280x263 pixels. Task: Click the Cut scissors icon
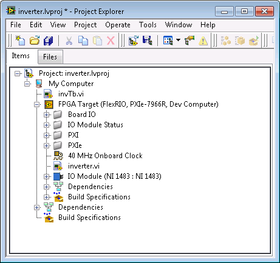[69, 41]
